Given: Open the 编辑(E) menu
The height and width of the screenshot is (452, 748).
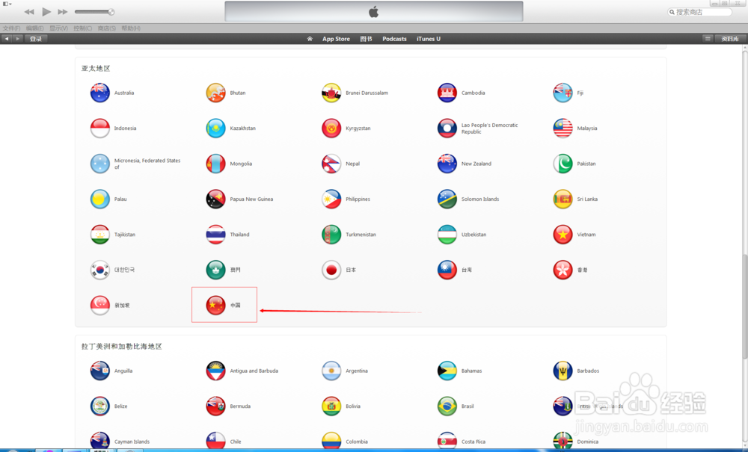Looking at the screenshot, I should 35,28.
